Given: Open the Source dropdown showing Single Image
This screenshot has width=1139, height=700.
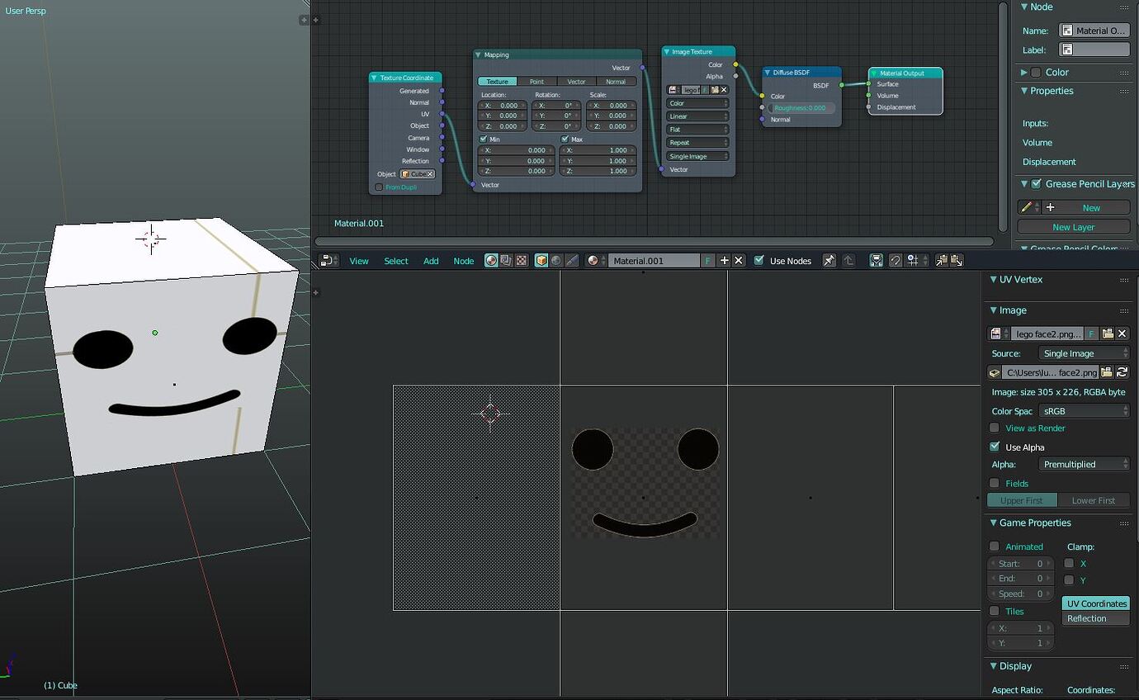Looking at the screenshot, I should coord(1084,353).
